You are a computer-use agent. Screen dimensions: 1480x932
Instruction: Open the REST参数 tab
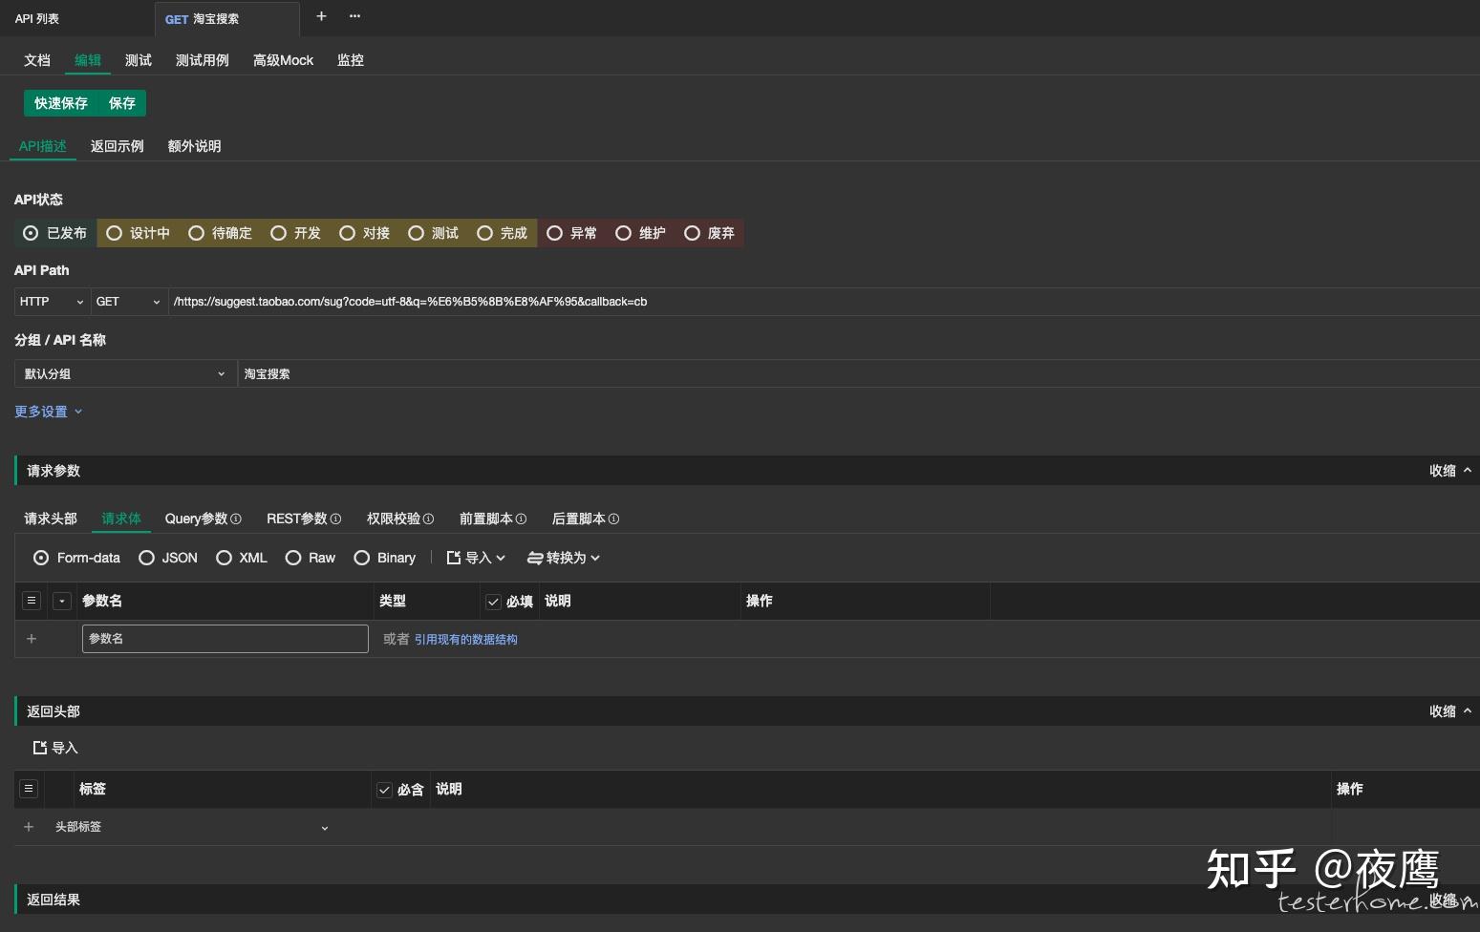pyautogui.click(x=297, y=519)
